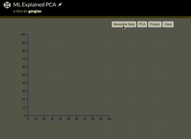Click the 50 tick on y-axis

[x=24, y=75]
